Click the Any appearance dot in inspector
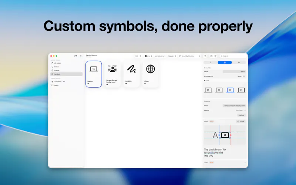The image size is (296, 185). click(205, 80)
